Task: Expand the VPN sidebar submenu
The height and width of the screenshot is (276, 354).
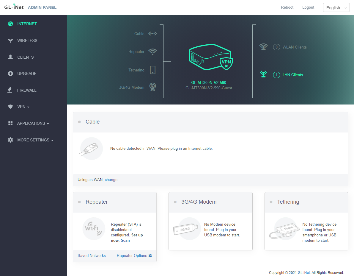Action: click(23, 107)
